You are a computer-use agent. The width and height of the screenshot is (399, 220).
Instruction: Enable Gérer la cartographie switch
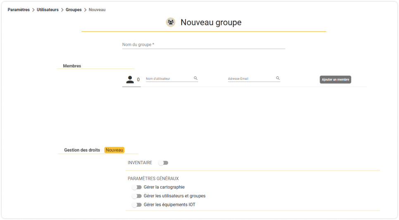pyautogui.click(x=137, y=187)
